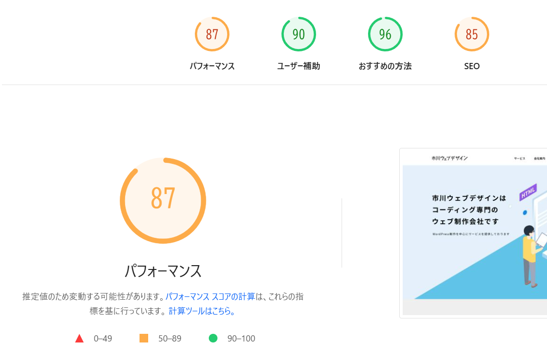Viewport: 547px width, 354px height.
Task: Go to the おすすめの方法 category label
Action: (x=385, y=66)
